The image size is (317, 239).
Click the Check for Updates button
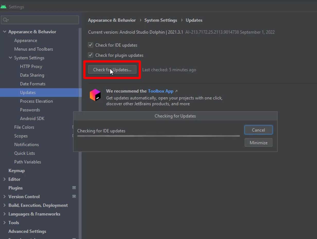pyautogui.click(x=112, y=70)
